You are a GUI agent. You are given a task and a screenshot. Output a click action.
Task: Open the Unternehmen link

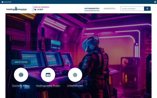tap(75, 86)
